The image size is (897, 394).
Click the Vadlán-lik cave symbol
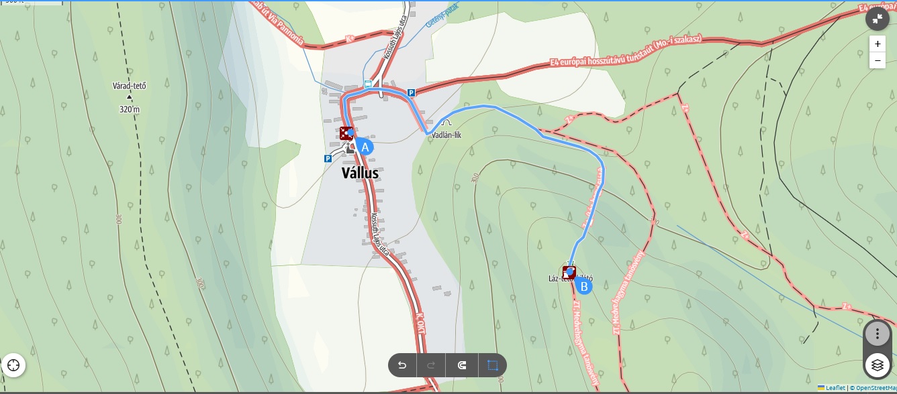point(445,123)
